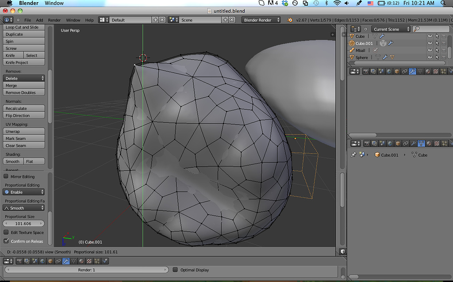Open the Help menu
This screenshot has width=453, height=282.
pyautogui.click(x=89, y=20)
